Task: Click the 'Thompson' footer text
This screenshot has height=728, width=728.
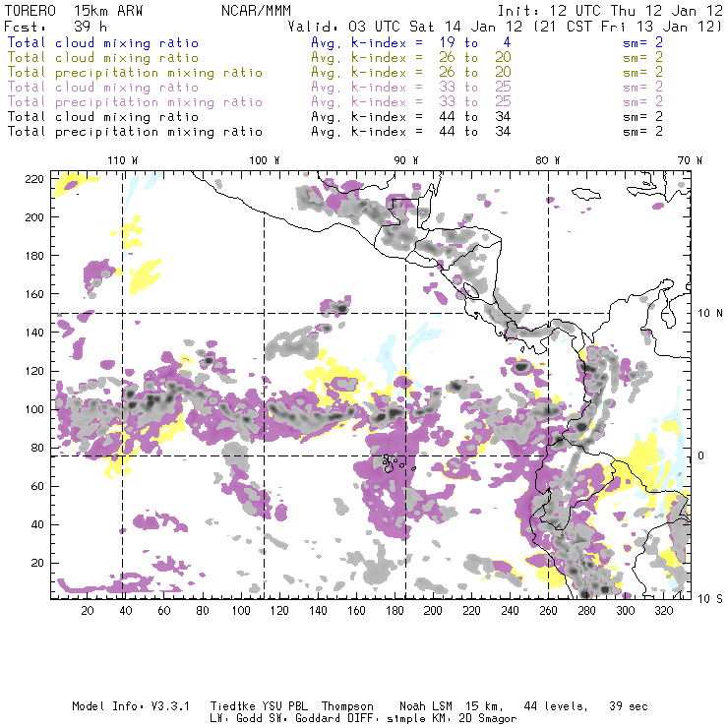Action: (347, 706)
